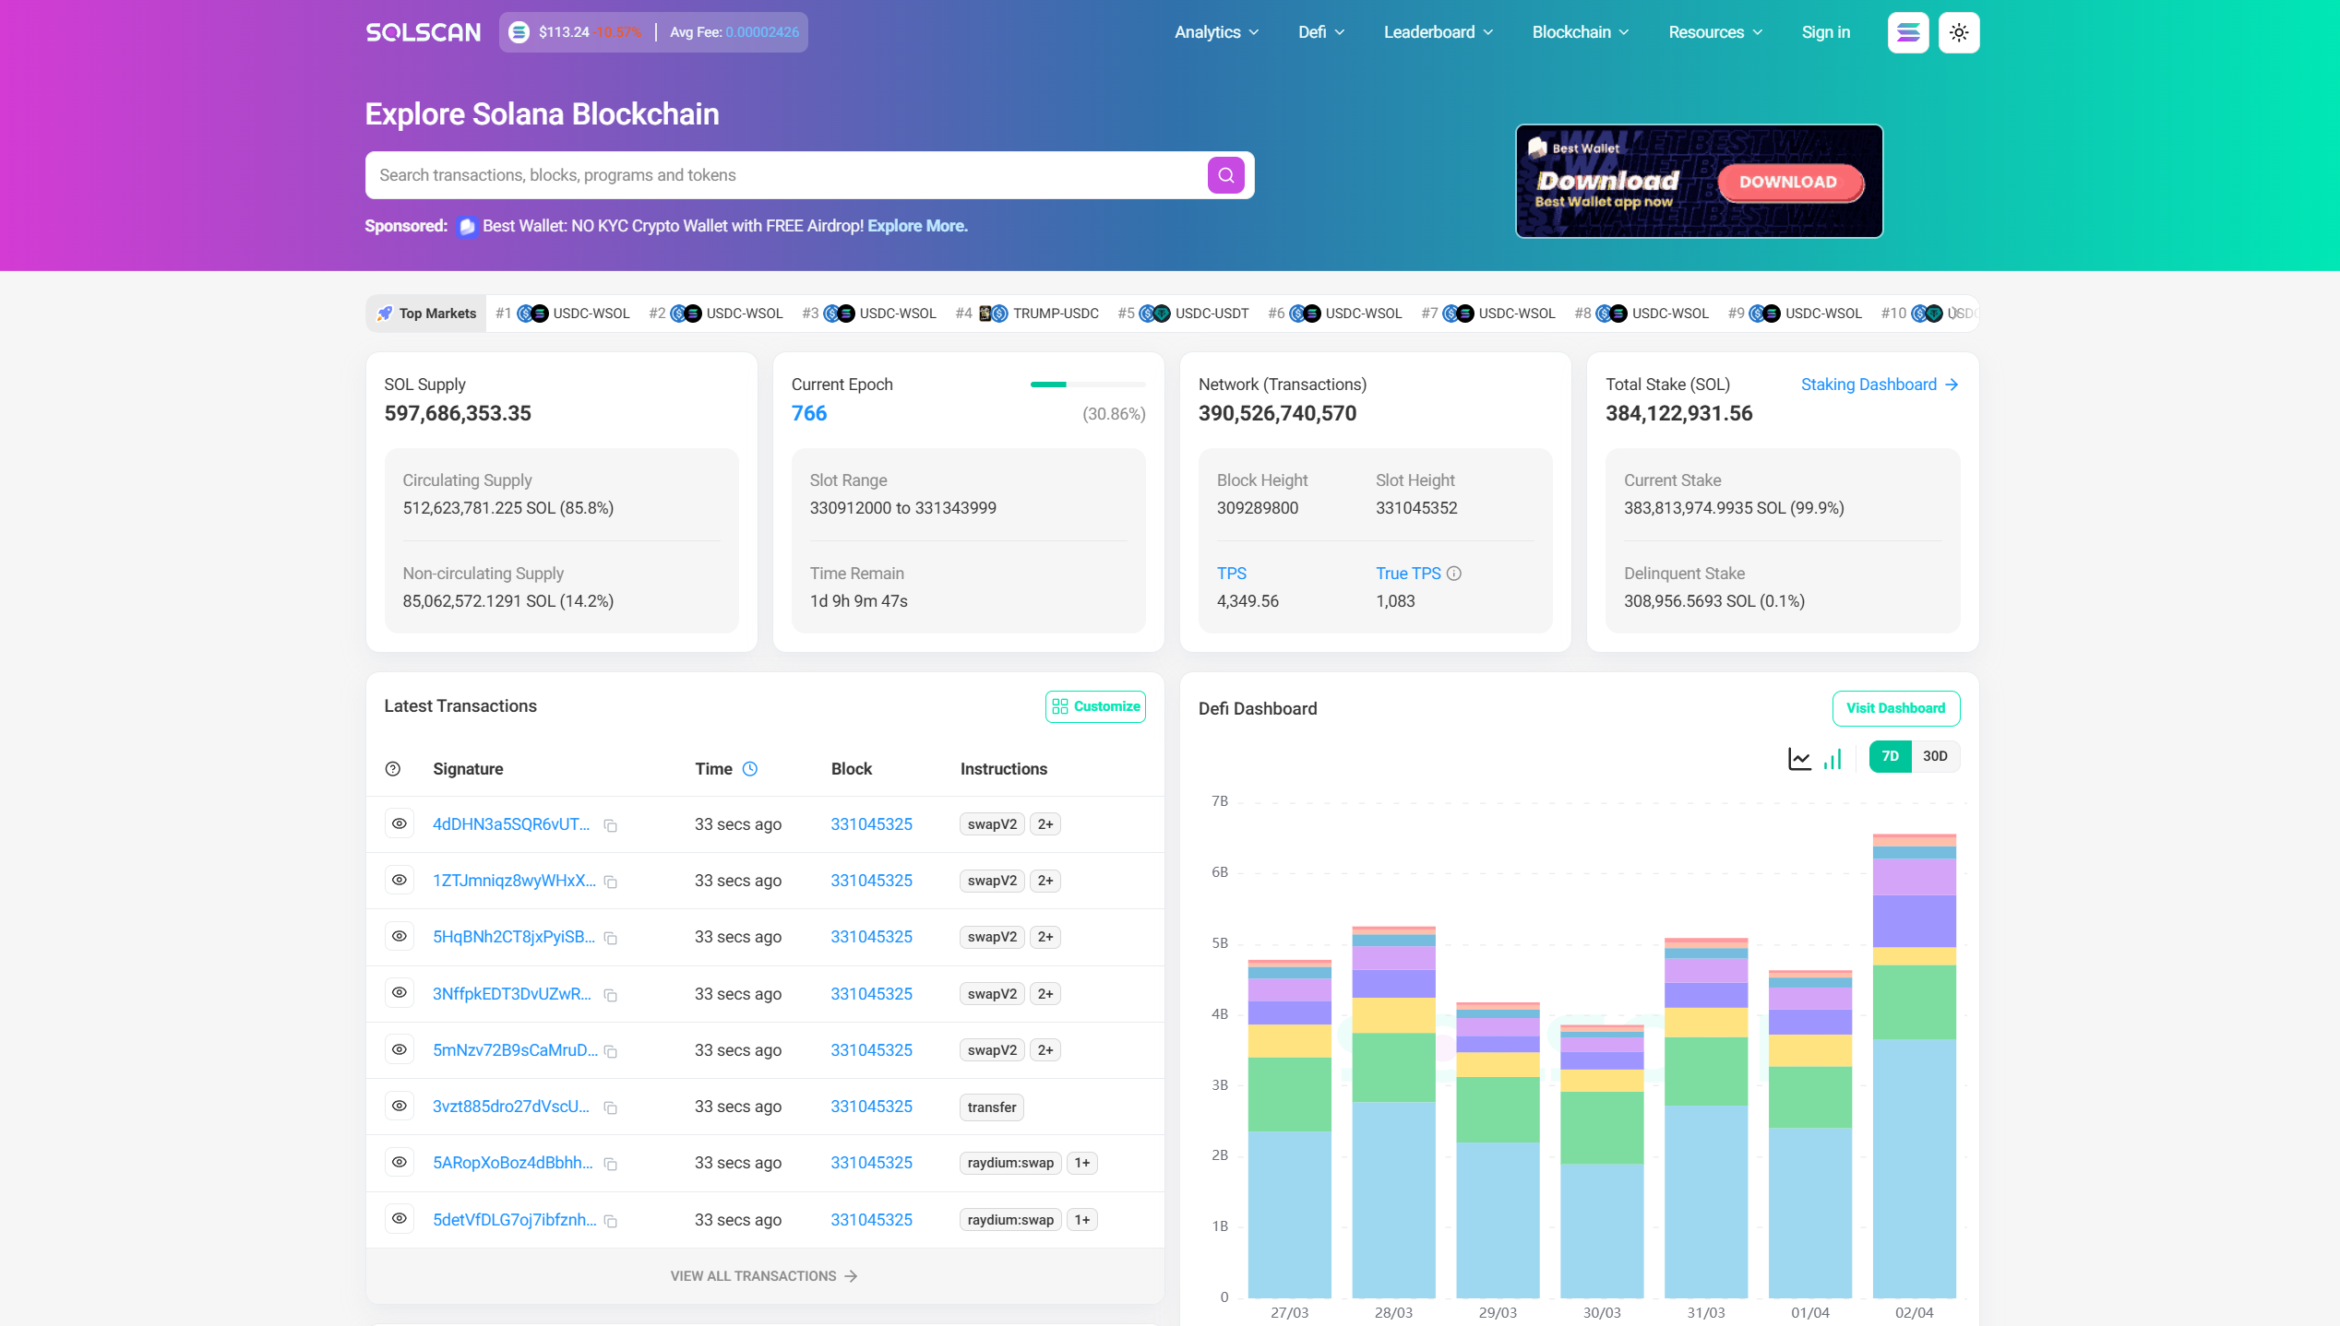
Task: Click the SOL price coin icon
Action: click(519, 32)
